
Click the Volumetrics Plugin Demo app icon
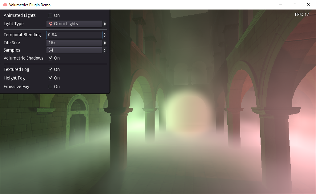[x=5, y=5]
